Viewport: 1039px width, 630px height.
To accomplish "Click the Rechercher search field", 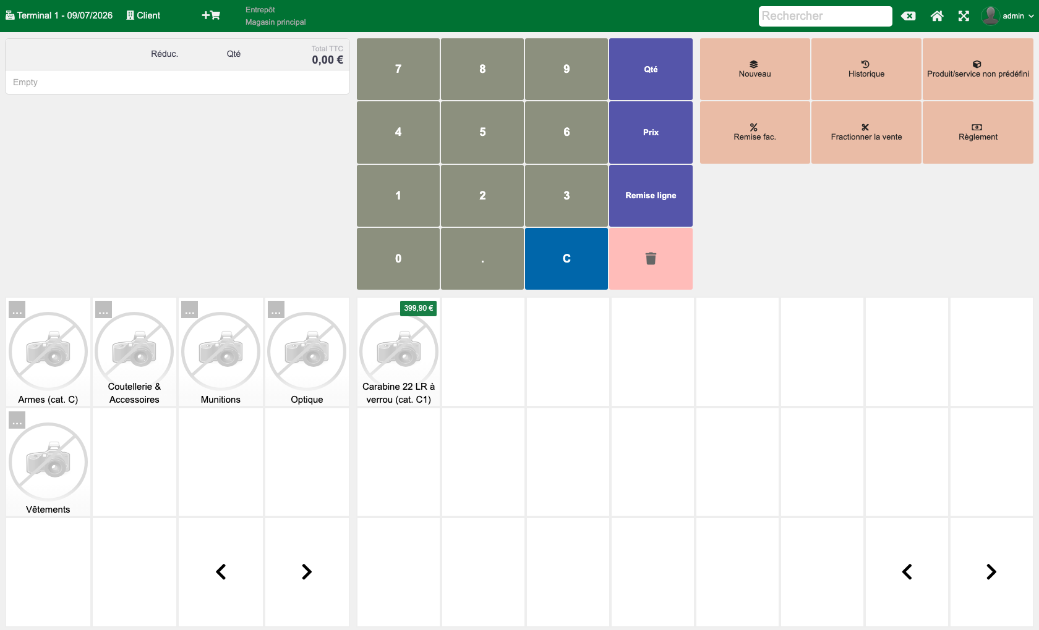I will tap(825, 16).
